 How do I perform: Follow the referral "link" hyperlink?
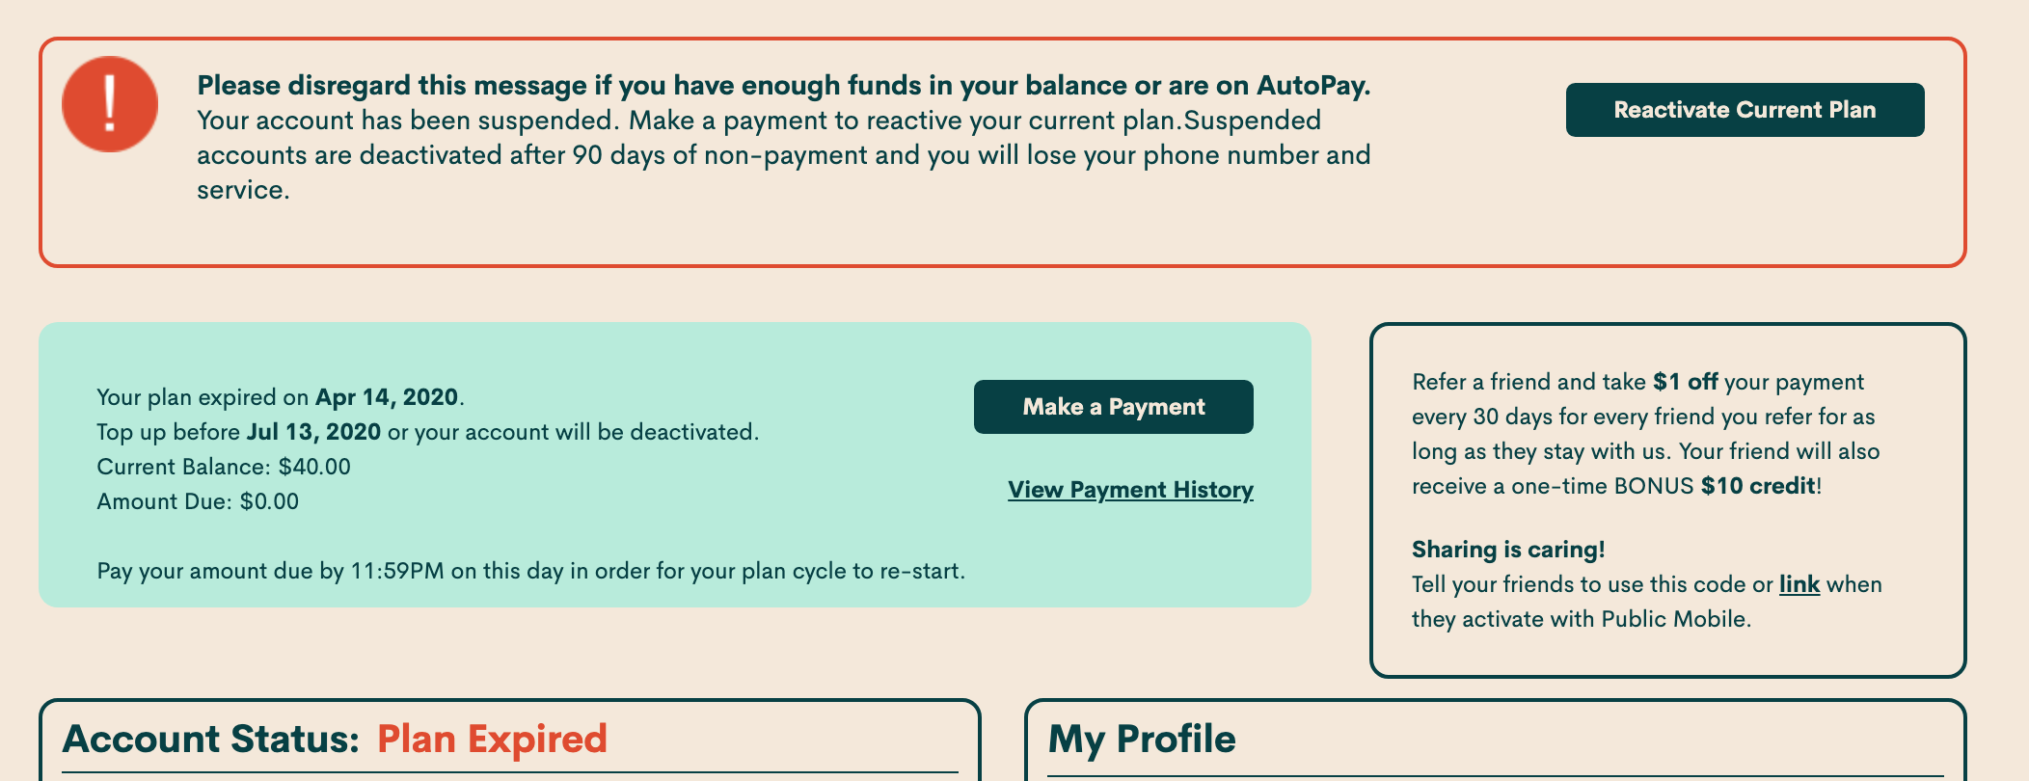click(x=1799, y=584)
